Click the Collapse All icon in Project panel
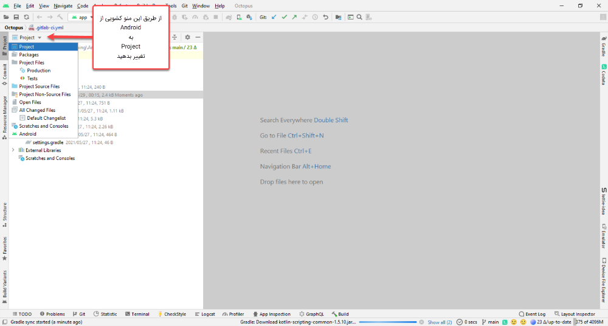The width and height of the screenshot is (608, 326). pyautogui.click(x=175, y=37)
